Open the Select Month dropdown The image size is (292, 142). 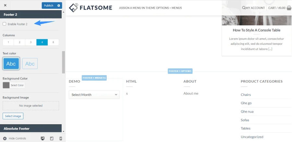[x=94, y=95]
